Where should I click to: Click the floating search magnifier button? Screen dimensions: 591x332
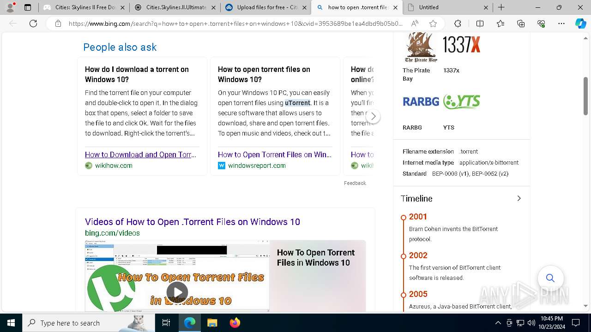click(550, 278)
